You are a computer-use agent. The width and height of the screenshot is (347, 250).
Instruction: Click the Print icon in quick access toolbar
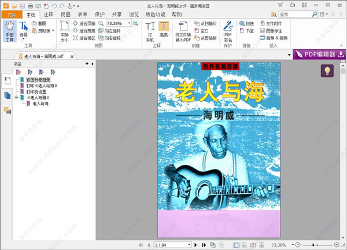click(30, 6)
